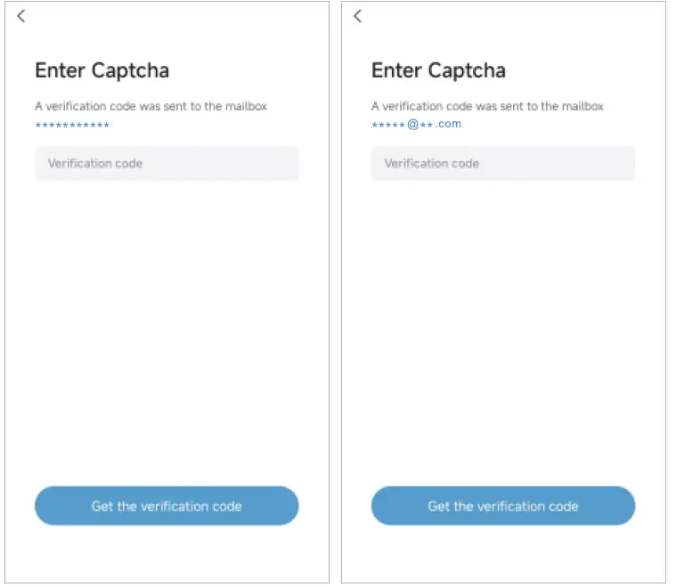Image resolution: width=676 pixels, height=587 pixels.
Task: Click the verification message text on right screen
Action: (487, 106)
